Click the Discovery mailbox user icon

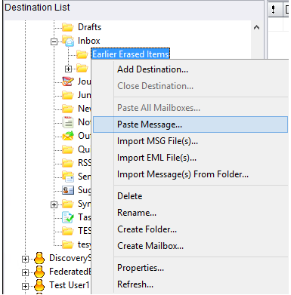click(39, 258)
